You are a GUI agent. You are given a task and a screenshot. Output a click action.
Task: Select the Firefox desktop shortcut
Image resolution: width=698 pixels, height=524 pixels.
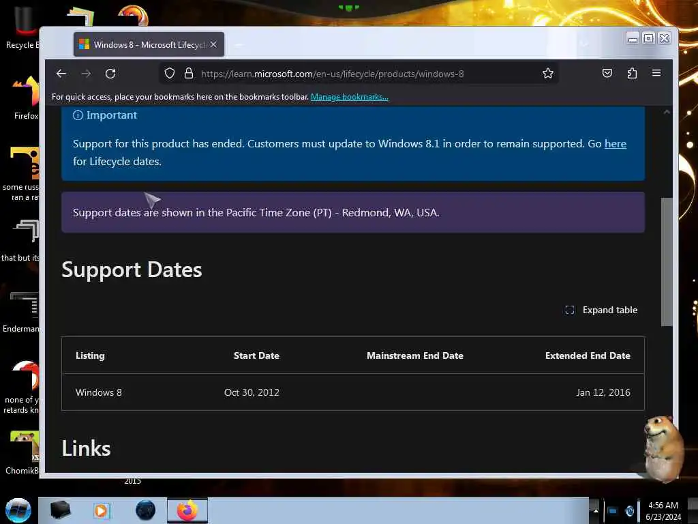tap(26, 98)
